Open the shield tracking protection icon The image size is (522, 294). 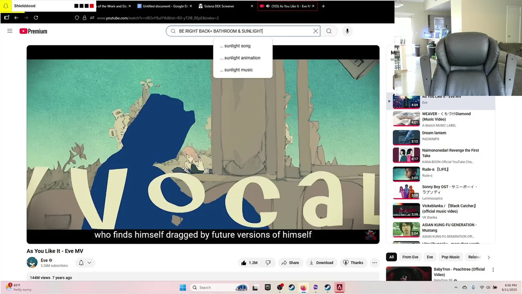pos(77,18)
